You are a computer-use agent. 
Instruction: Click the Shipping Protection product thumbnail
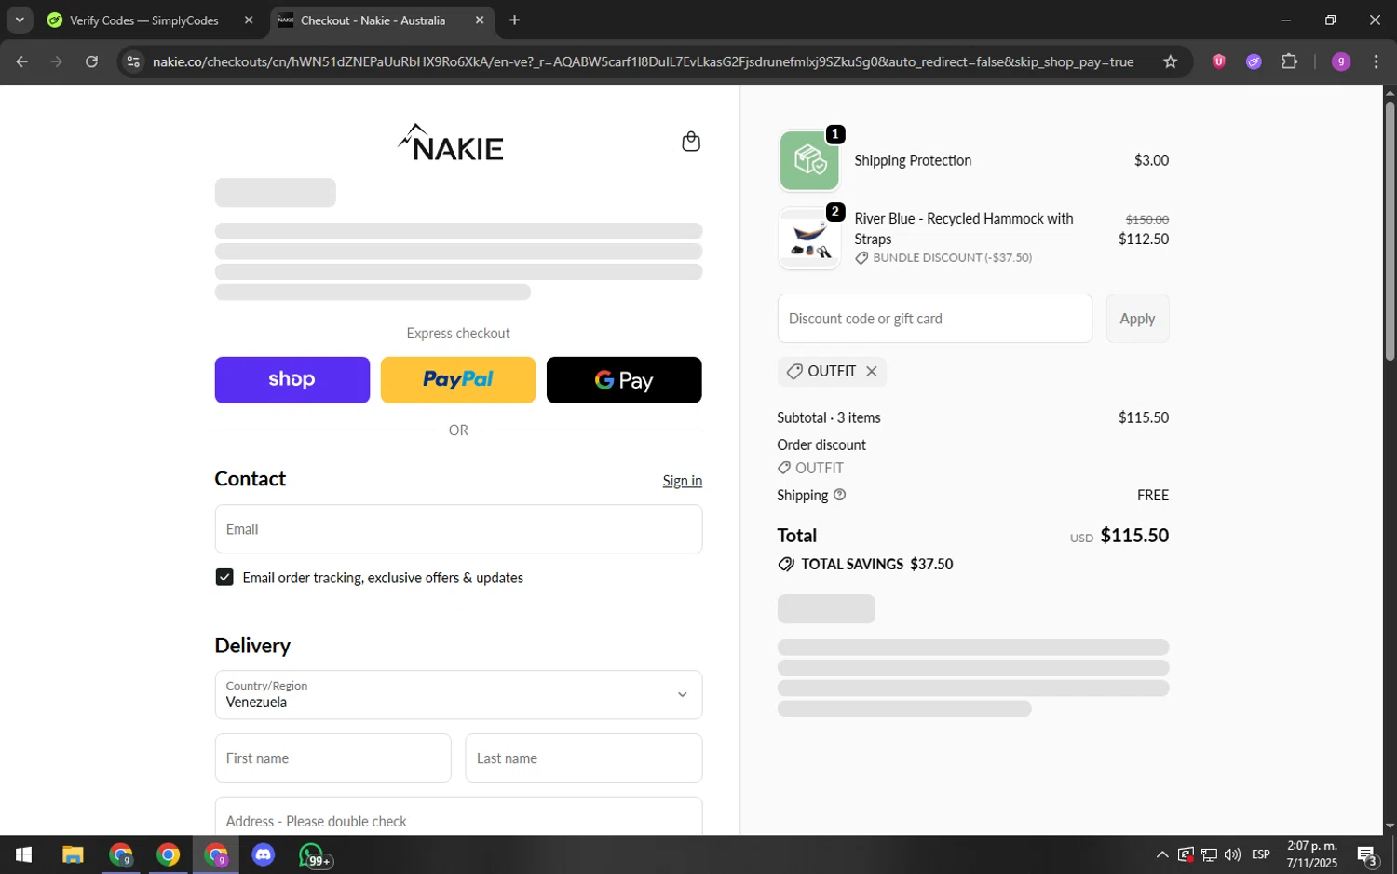(x=809, y=160)
